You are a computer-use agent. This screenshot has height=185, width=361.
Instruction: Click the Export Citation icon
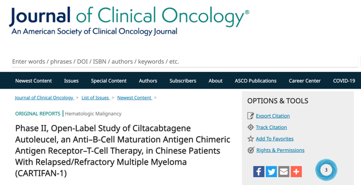pyautogui.click(x=250, y=116)
